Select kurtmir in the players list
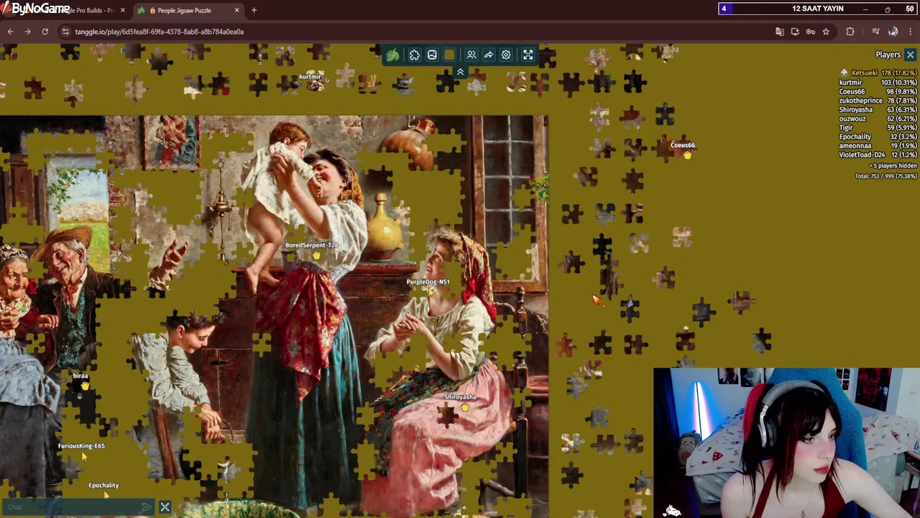The height and width of the screenshot is (518, 920). (878, 83)
